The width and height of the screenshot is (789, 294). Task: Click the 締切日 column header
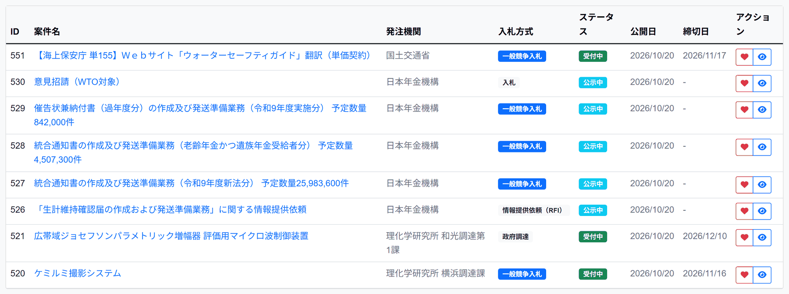(x=696, y=32)
